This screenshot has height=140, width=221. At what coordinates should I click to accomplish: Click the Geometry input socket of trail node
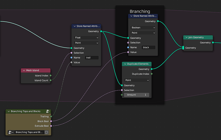[71, 48]
